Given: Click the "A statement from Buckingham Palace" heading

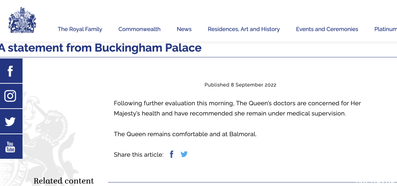Looking at the screenshot, I should click(x=100, y=48).
